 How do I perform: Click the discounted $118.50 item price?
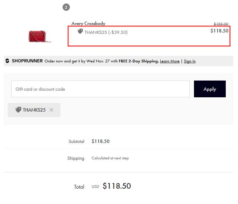coord(219,31)
